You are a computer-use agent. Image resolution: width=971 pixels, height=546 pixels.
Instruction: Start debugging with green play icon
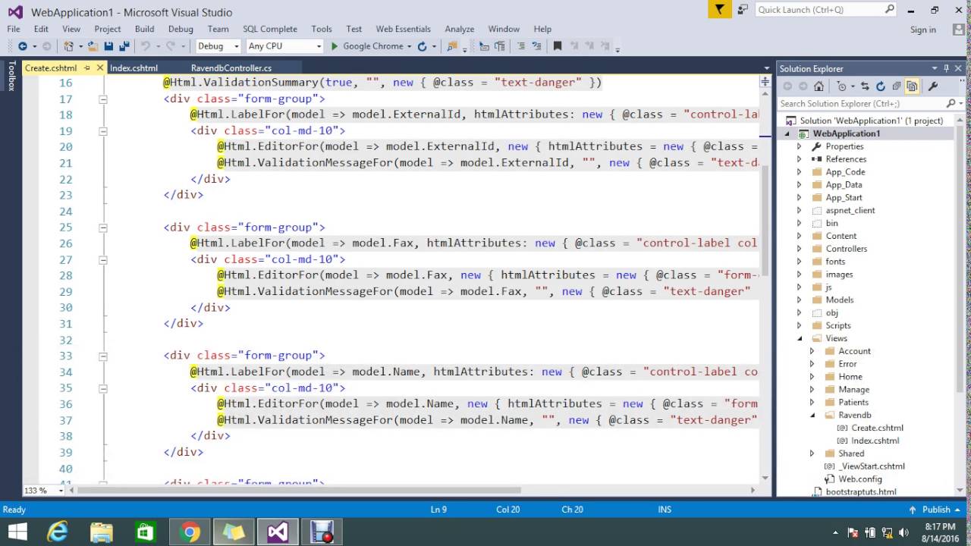pos(335,46)
